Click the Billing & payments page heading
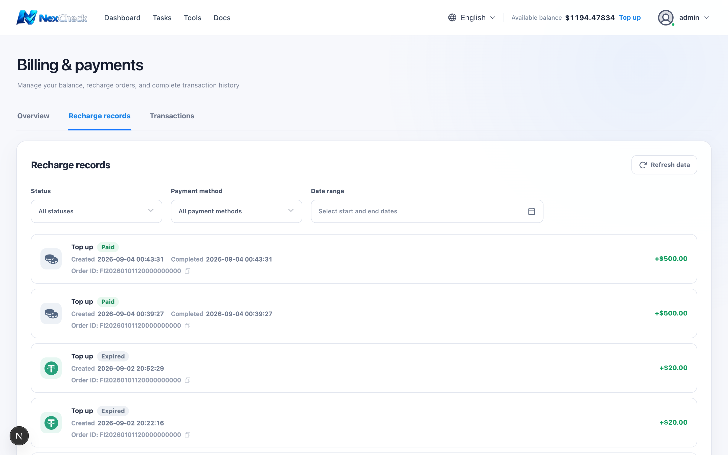728x455 pixels. pos(80,65)
